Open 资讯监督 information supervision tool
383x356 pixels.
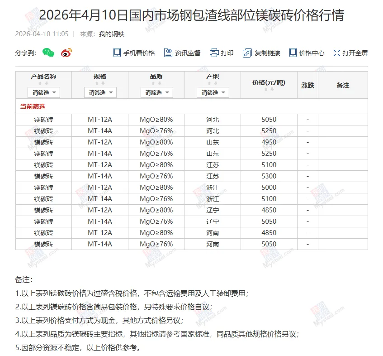pos(167,53)
